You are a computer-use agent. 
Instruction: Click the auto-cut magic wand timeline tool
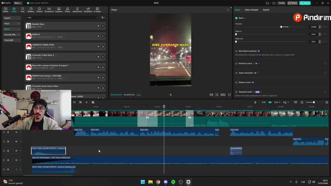tap(80, 102)
